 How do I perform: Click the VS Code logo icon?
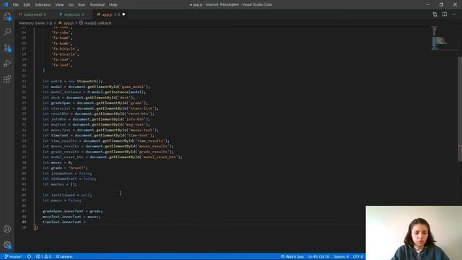coord(5,4)
